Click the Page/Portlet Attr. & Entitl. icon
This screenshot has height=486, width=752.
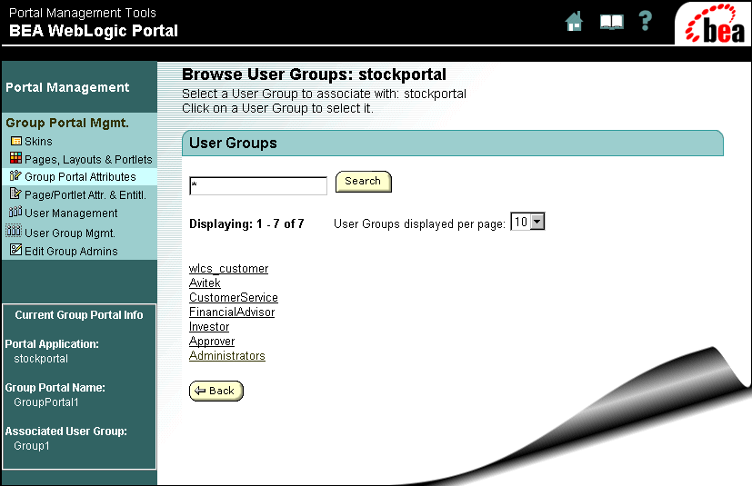(x=15, y=193)
